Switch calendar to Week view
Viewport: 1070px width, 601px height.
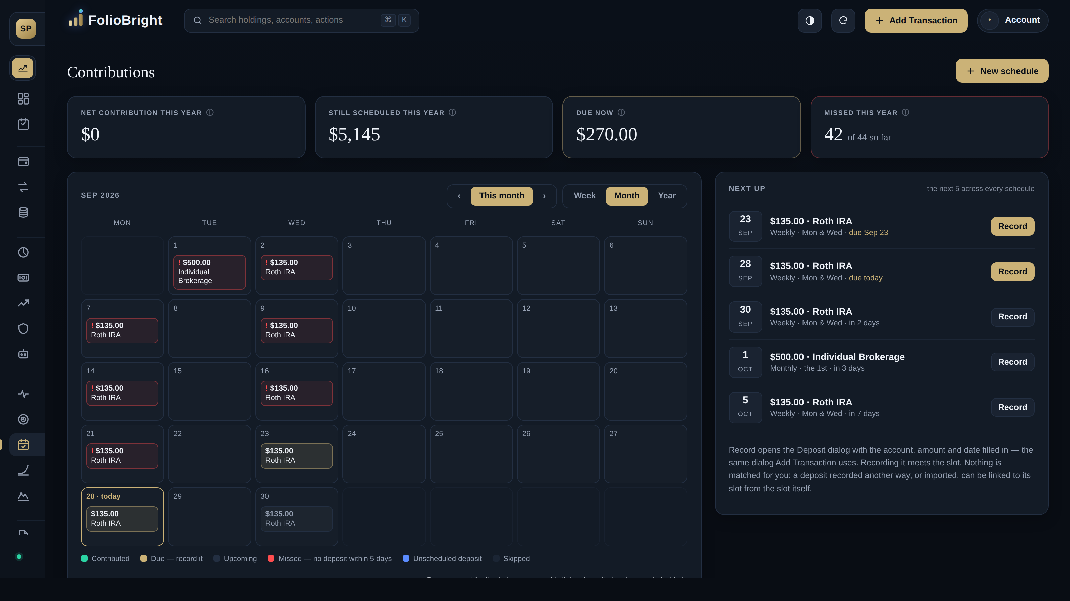(584, 196)
